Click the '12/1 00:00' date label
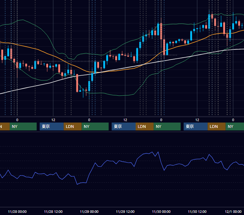244x215 pixels. point(233,211)
